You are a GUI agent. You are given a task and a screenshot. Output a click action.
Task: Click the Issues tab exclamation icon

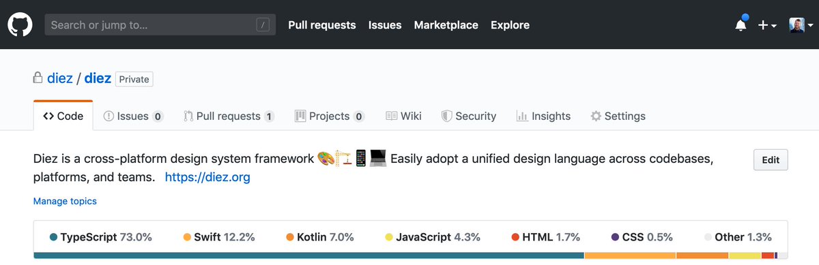[x=109, y=116]
